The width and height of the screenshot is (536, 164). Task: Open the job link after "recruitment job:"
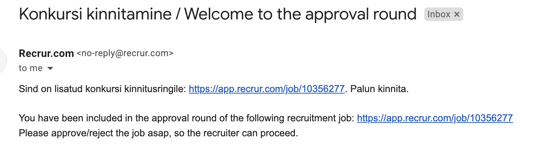[x=435, y=118]
